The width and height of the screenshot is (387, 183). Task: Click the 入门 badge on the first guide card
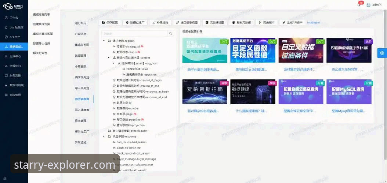click(224, 42)
